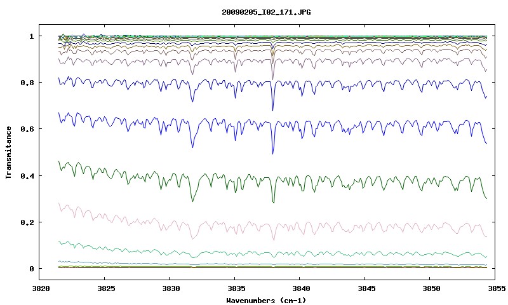Click the x-axis tick label 3835

pos(236,288)
